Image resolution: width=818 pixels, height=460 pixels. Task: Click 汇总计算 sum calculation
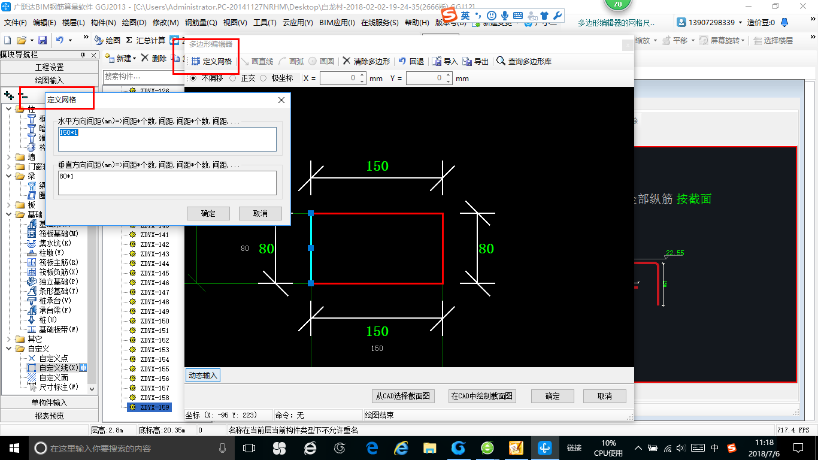pyautogui.click(x=146, y=40)
